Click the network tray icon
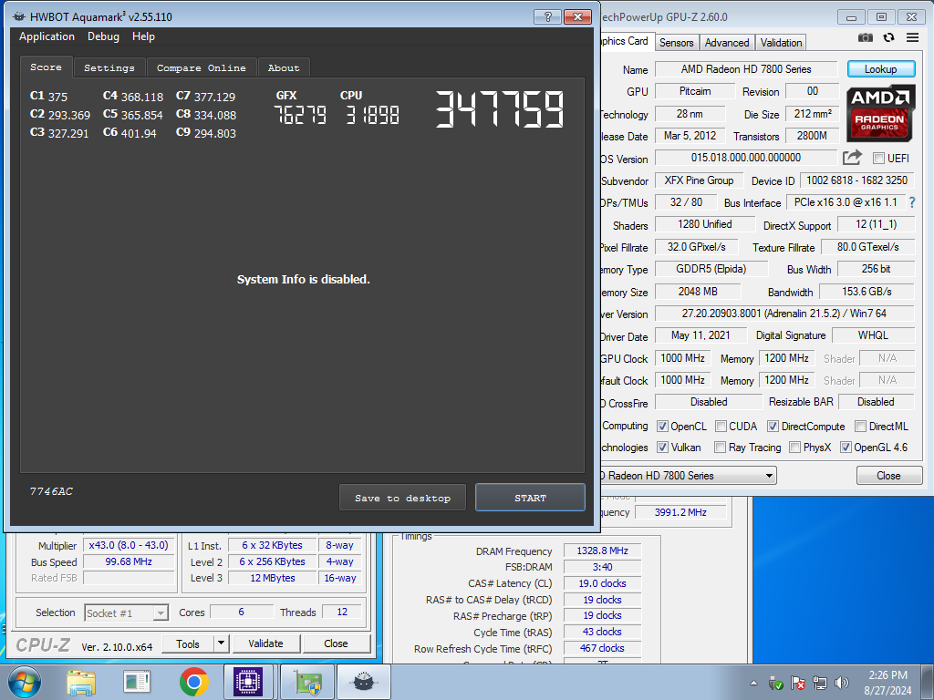The height and width of the screenshot is (700, 934). [x=820, y=683]
